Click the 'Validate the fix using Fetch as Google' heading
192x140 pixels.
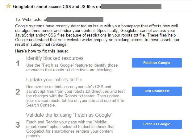tap(69, 115)
